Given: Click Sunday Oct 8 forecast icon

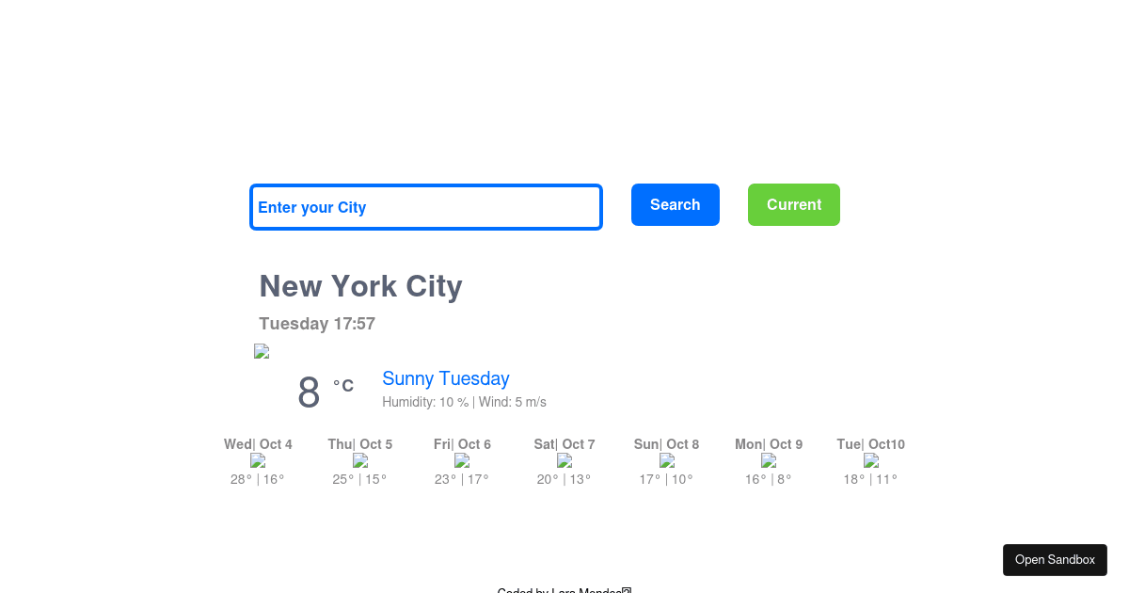Looking at the screenshot, I should [667, 461].
